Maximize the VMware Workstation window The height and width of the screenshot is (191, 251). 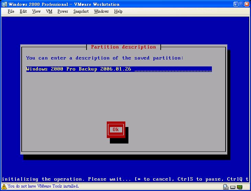click(x=241, y=4)
